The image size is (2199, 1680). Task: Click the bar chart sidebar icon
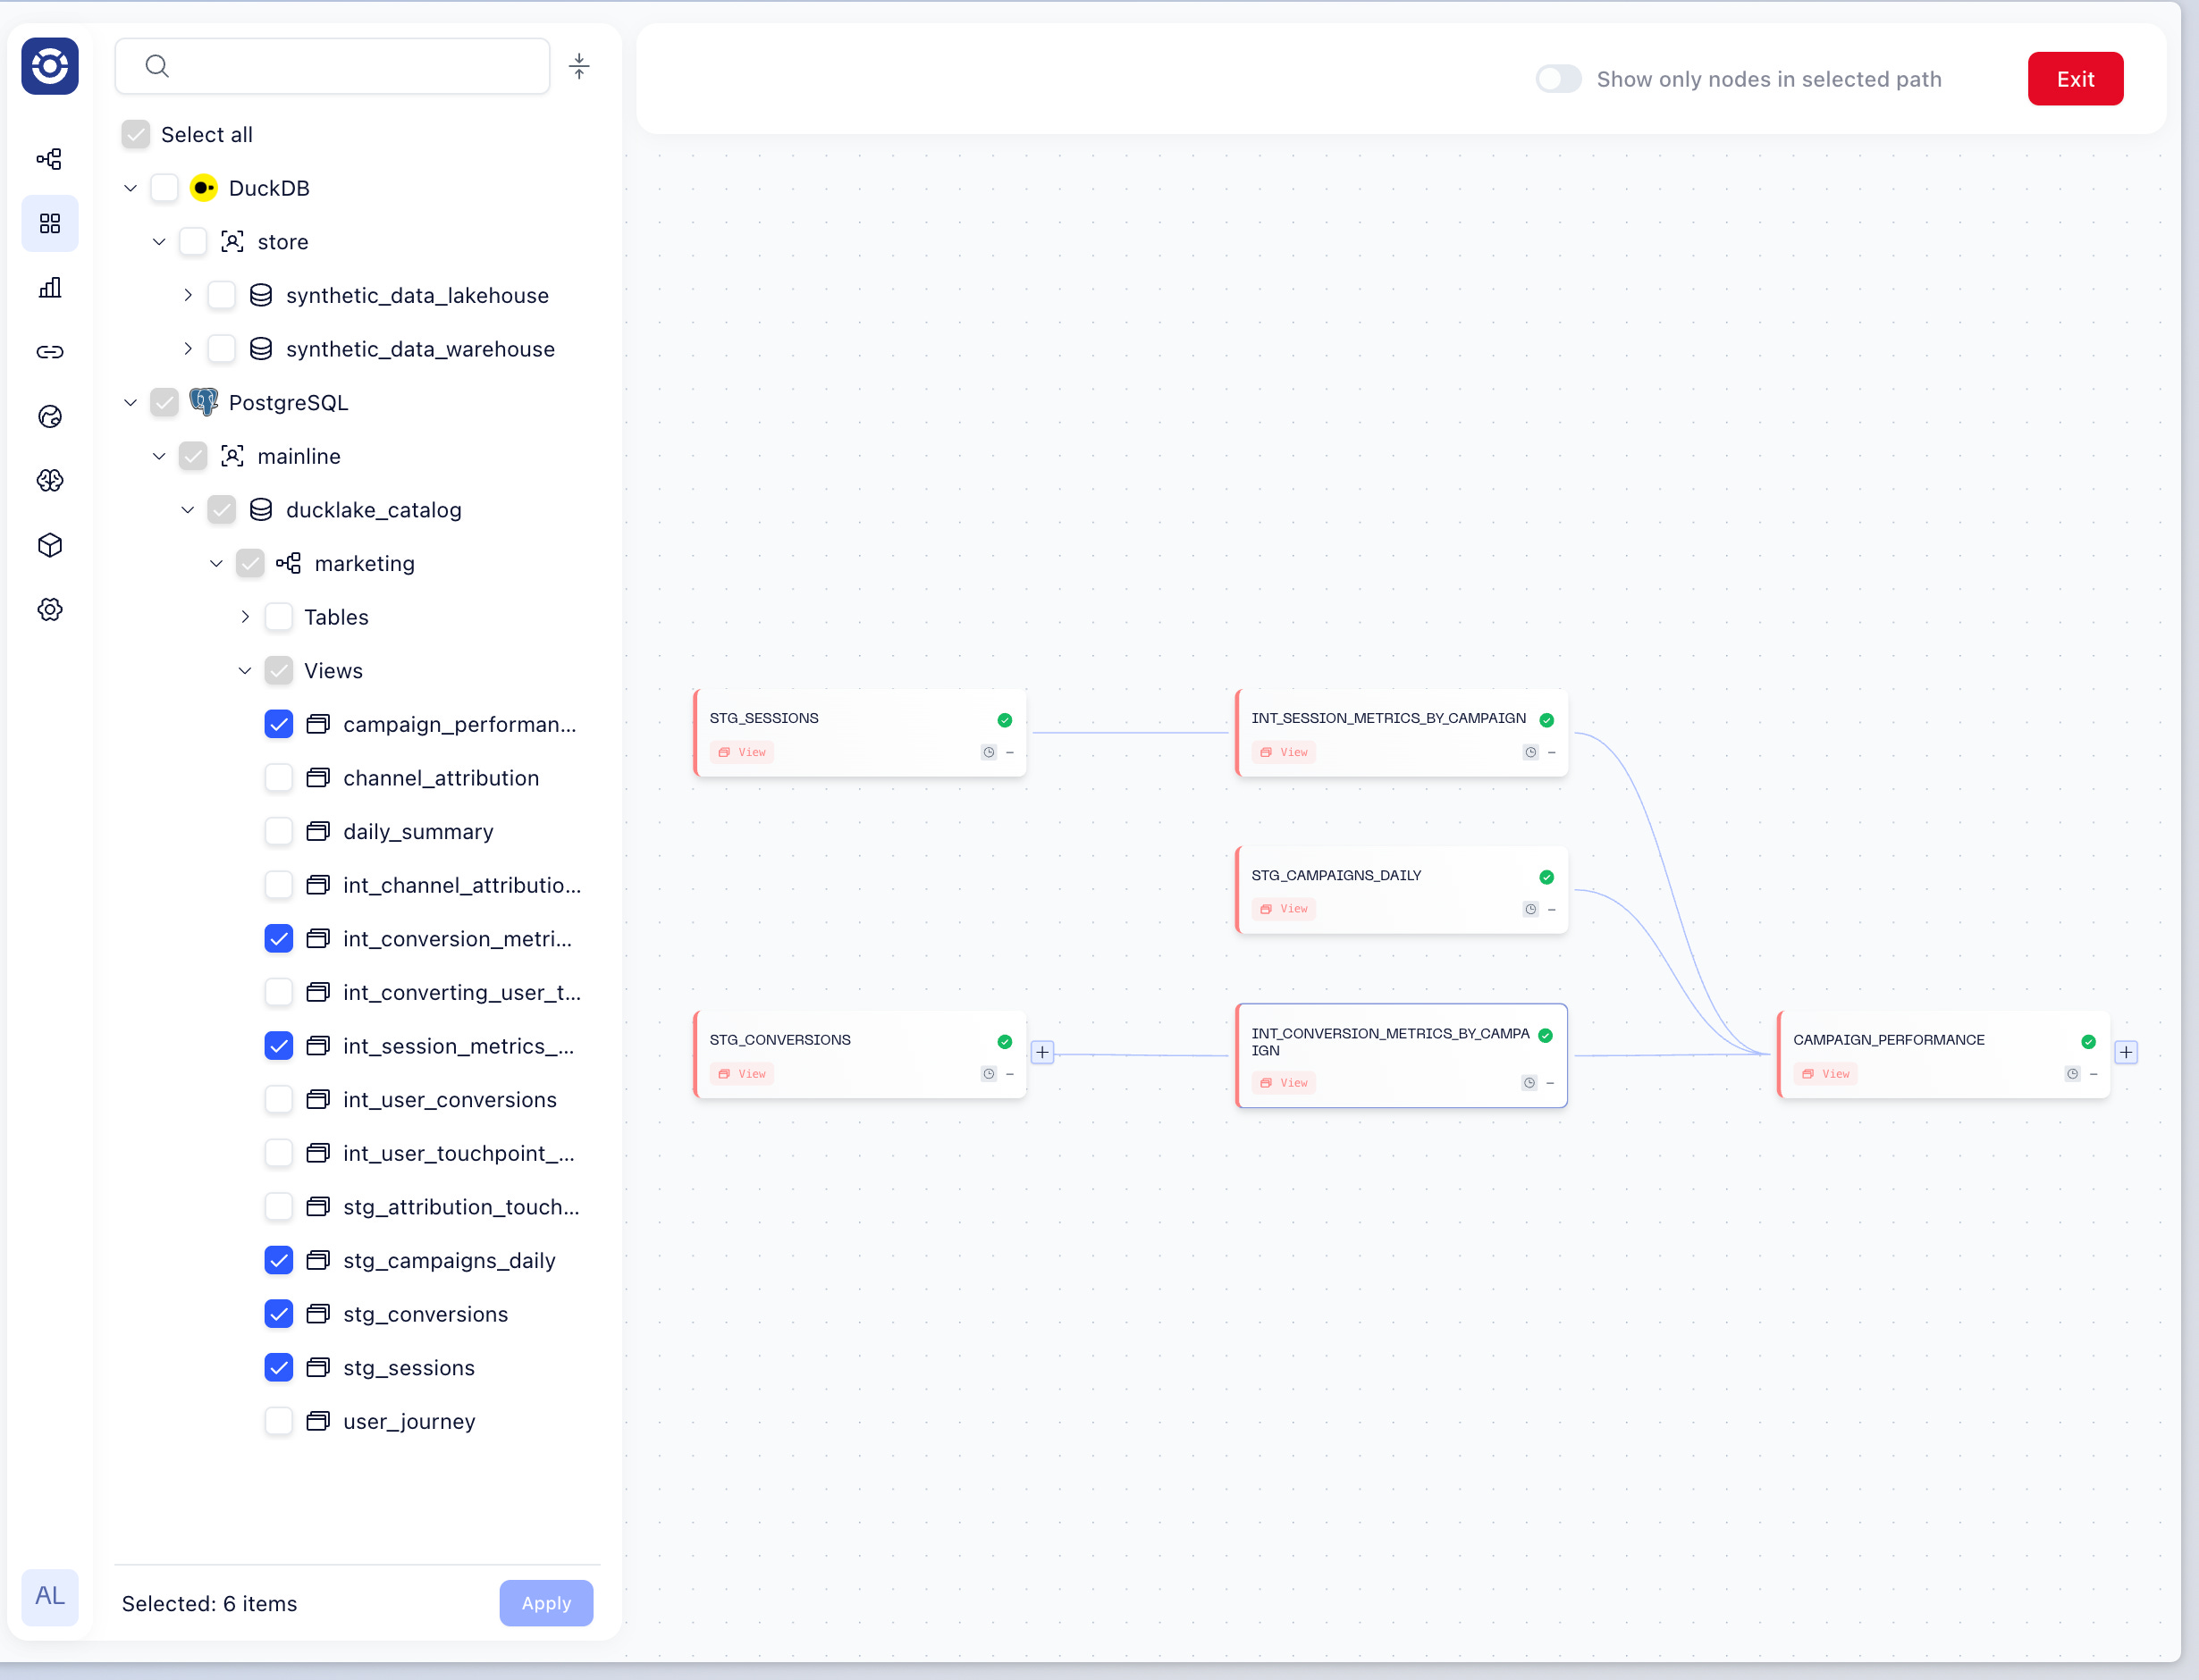49,288
